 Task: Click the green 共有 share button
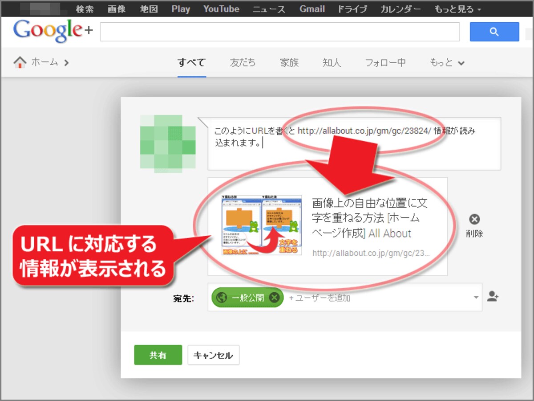pos(158,355)
